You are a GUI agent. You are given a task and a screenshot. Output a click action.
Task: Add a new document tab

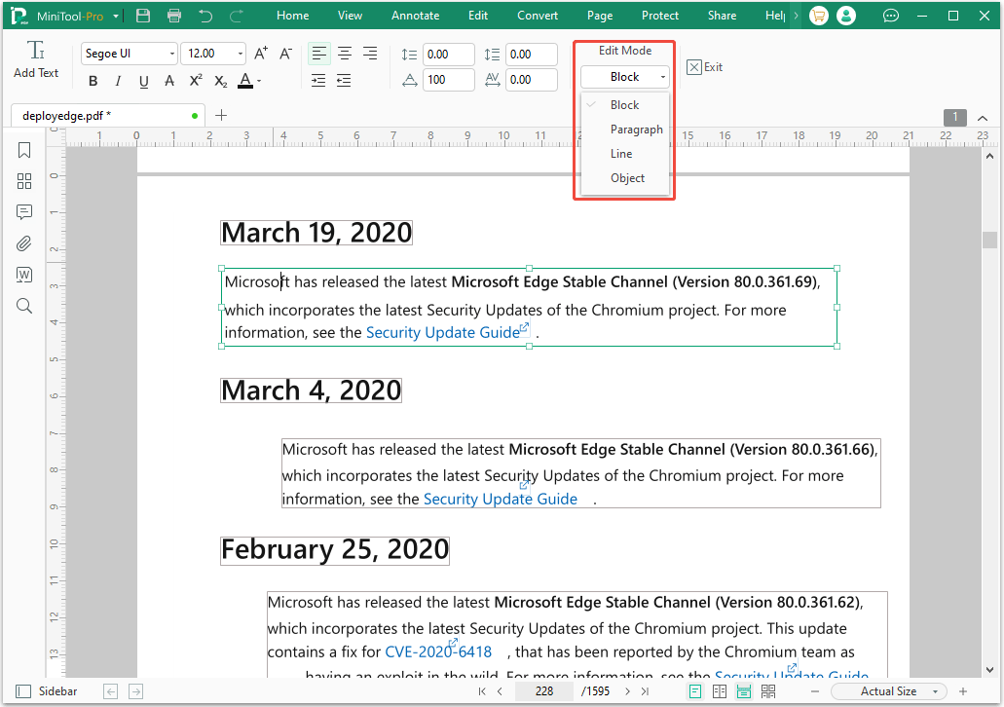(x=221, y=115)
